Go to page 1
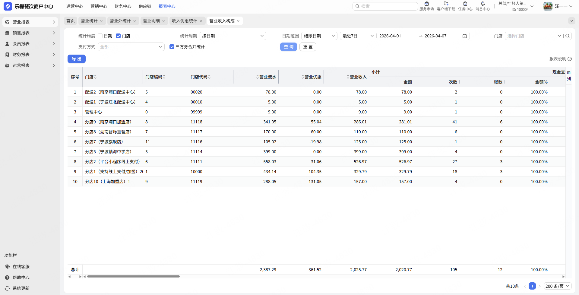The height and width of the screenshot is (295, 579). click(532, 286)
